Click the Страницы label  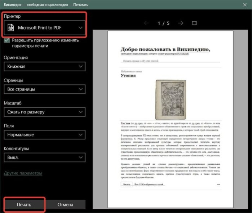click(13, 80)
